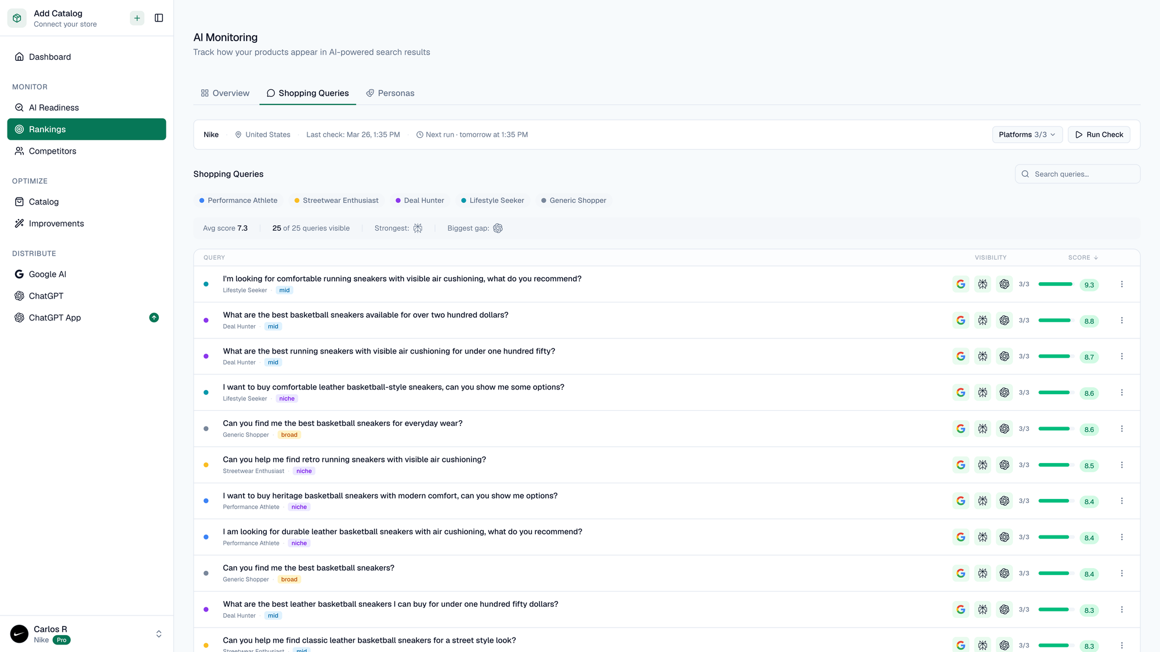
Task: Sort queries by the Score column header
Action: pyautogui.click(x=1083, y=258)
